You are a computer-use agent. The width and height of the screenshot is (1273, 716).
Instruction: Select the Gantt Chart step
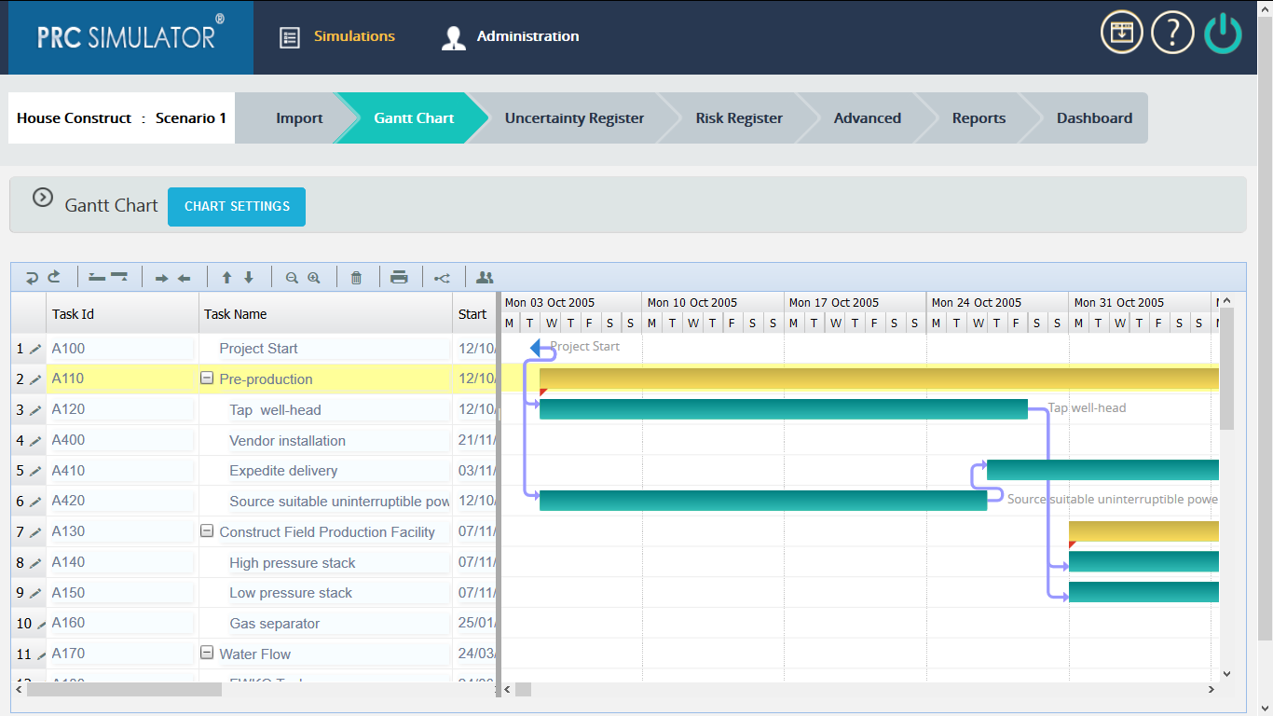pyautogui.click(x=414, y=118)
